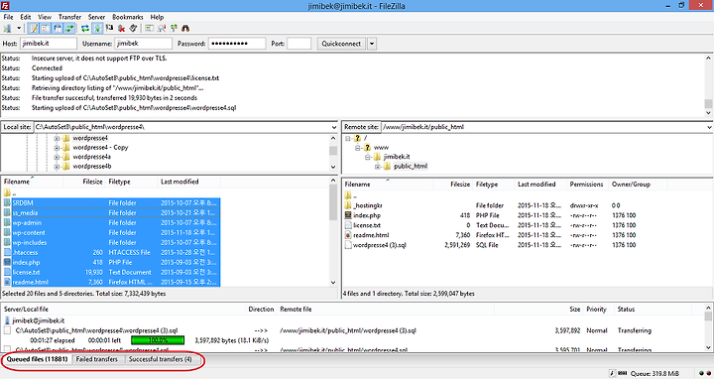Expand the wordpresse4 - Copy folder
The image size is (714, 379).
(x=57, y=148)
